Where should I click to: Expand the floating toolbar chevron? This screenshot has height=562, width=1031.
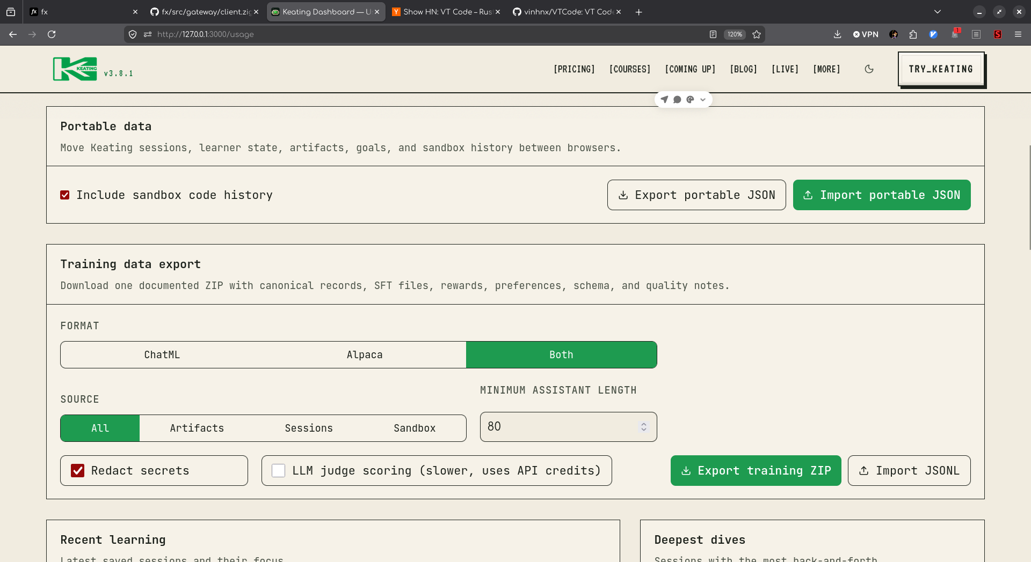(703, 100)
